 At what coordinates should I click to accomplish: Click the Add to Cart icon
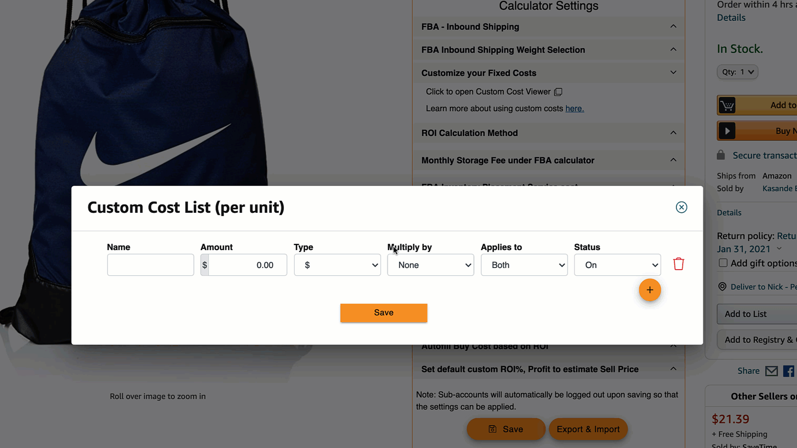coord(727,105)
